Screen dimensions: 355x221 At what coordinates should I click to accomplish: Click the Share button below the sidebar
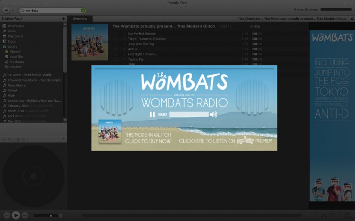tap(9, 139)
